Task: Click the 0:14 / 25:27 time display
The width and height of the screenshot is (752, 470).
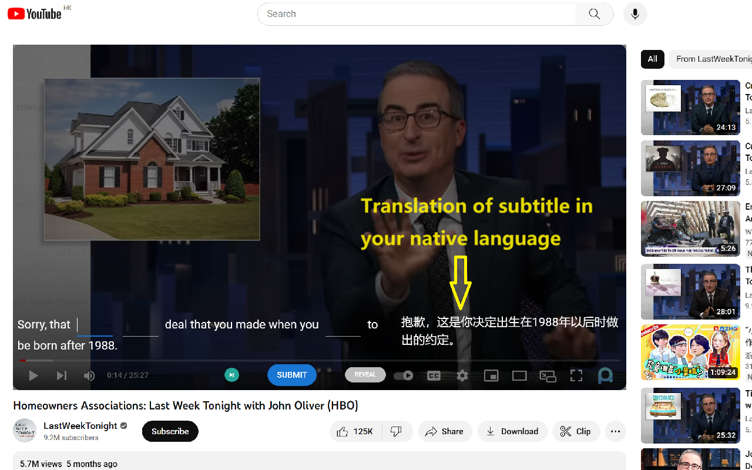Action: [x=127, y=375]
